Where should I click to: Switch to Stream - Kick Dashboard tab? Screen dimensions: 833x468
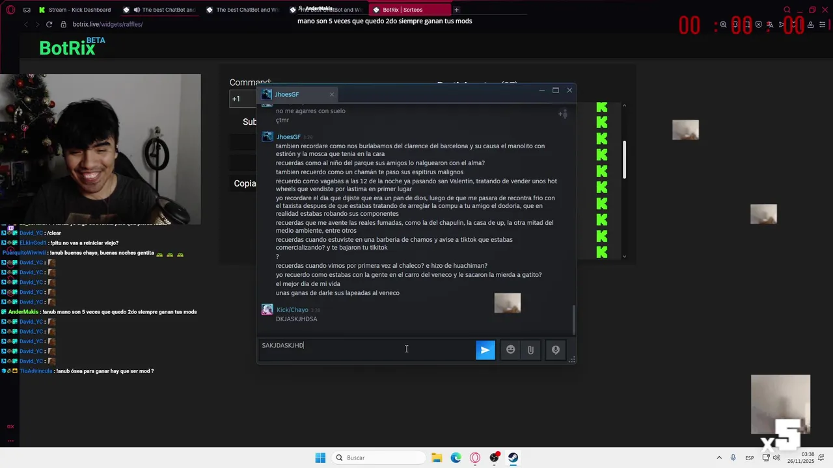(x=75, y=10)
